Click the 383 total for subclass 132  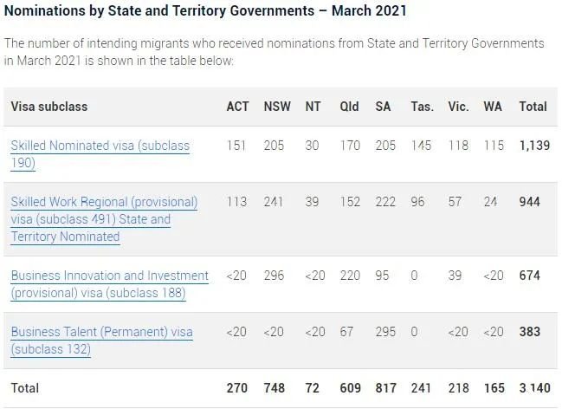[x=530, y=332]
